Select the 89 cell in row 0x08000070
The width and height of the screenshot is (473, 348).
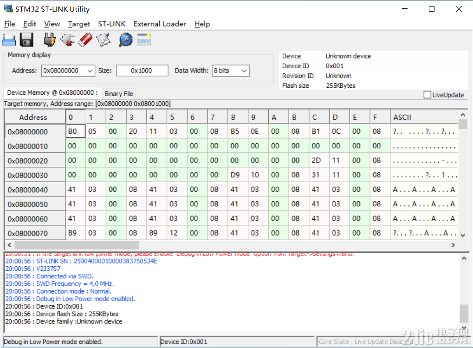[156, 233]
